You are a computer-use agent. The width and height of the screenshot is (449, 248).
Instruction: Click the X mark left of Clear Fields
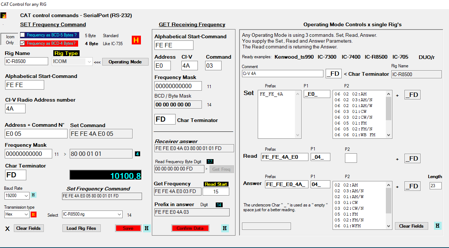7,229
